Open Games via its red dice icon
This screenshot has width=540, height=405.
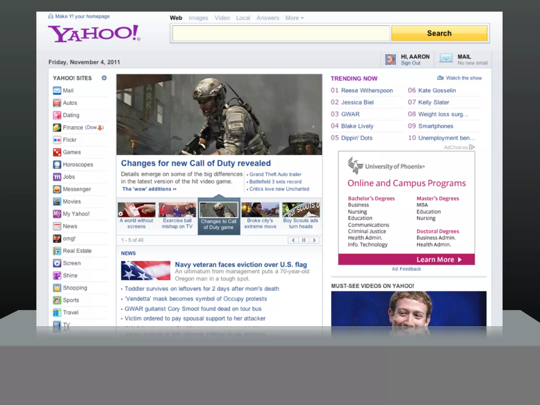tap(57, 152)
